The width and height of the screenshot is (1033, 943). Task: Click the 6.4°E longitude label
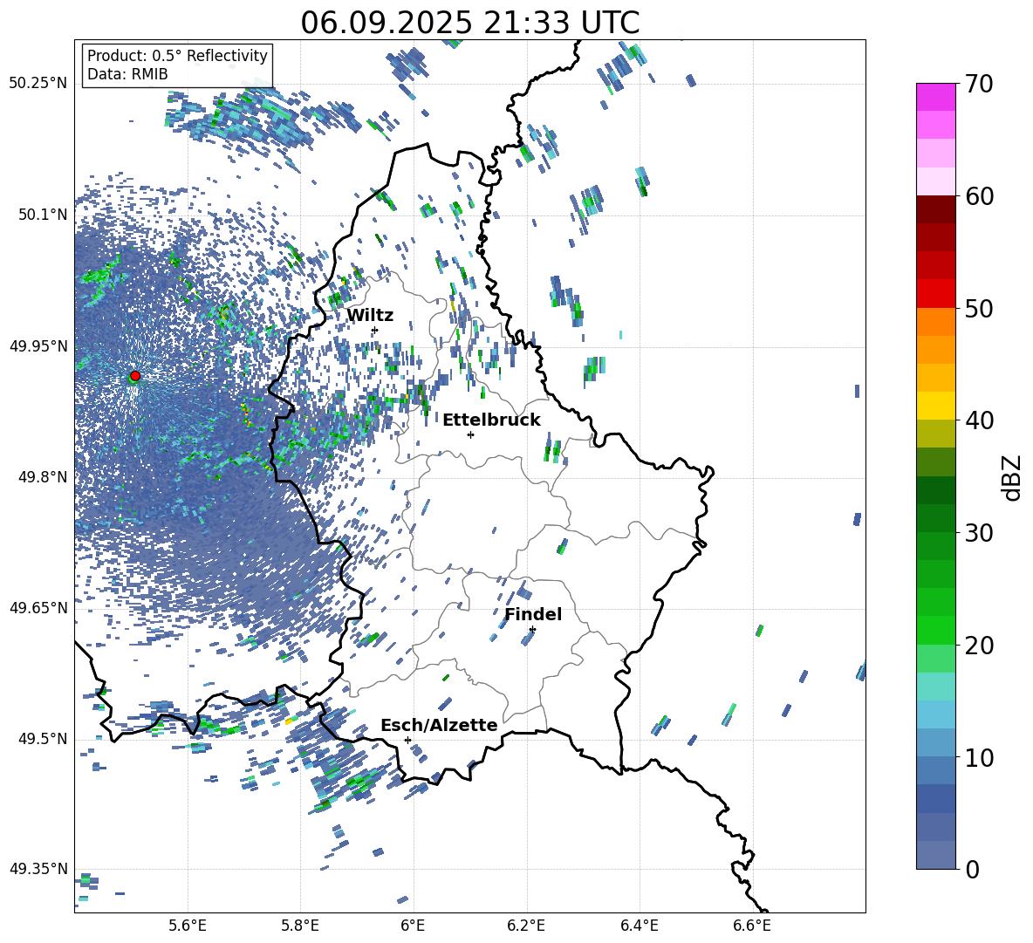point(639,926)
